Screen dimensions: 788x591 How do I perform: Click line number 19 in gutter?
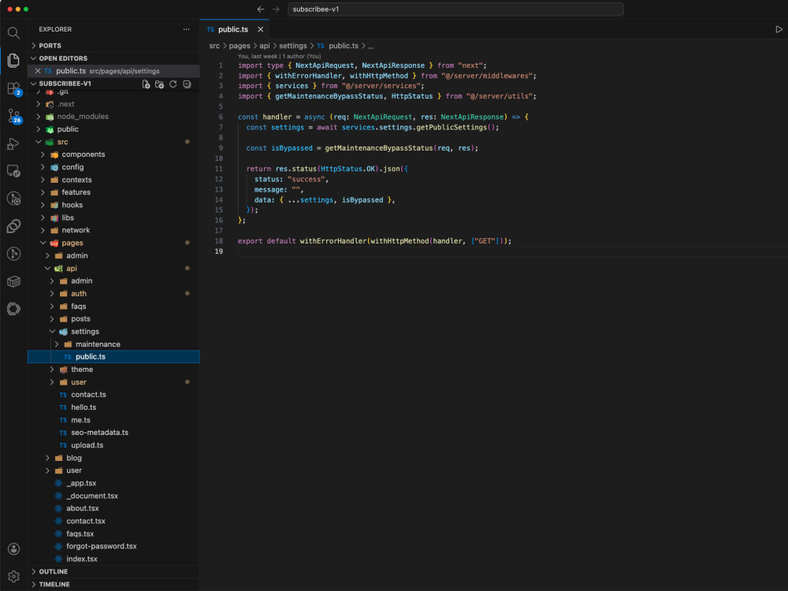(218, 251)
